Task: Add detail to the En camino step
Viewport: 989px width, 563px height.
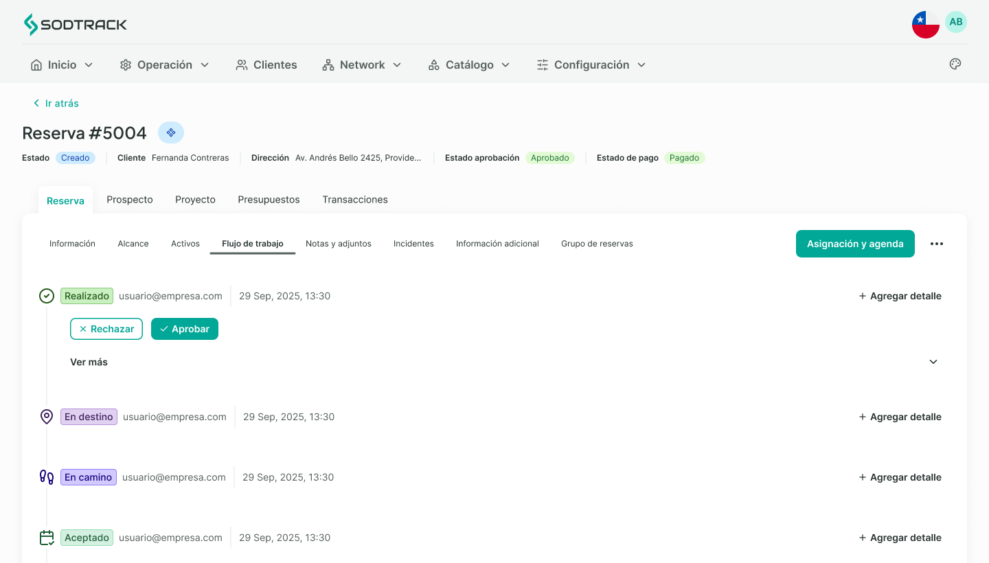Action: (900, 476)
